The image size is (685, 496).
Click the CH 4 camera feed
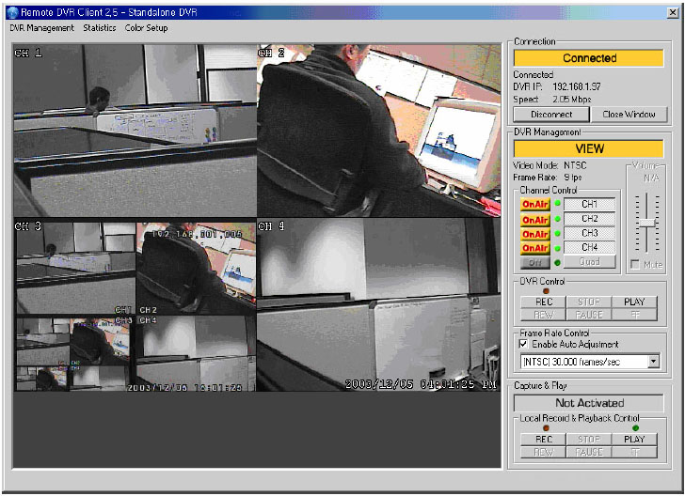tap(379, 305)
